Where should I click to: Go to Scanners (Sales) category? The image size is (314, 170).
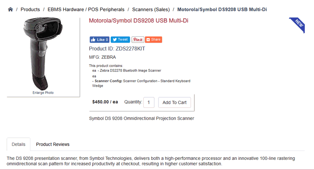coord(150,9)
